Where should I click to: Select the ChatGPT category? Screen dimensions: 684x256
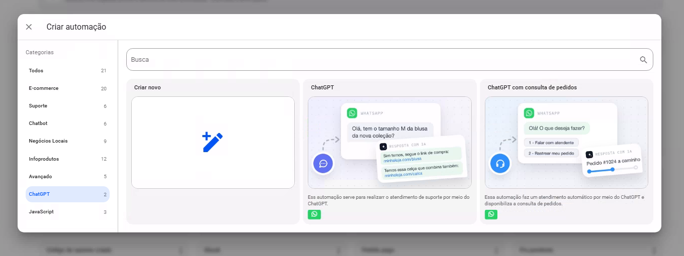67,194
